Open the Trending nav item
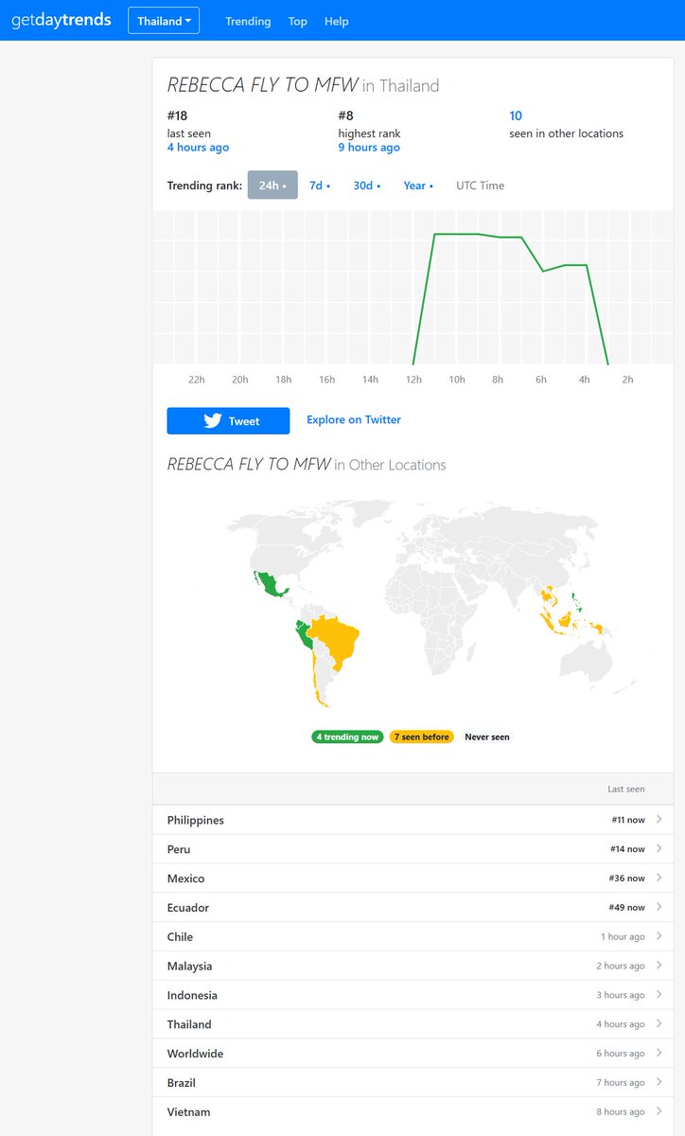Image resolution: width=685 pixels, height=1136 pixels. tap(248, 21)
